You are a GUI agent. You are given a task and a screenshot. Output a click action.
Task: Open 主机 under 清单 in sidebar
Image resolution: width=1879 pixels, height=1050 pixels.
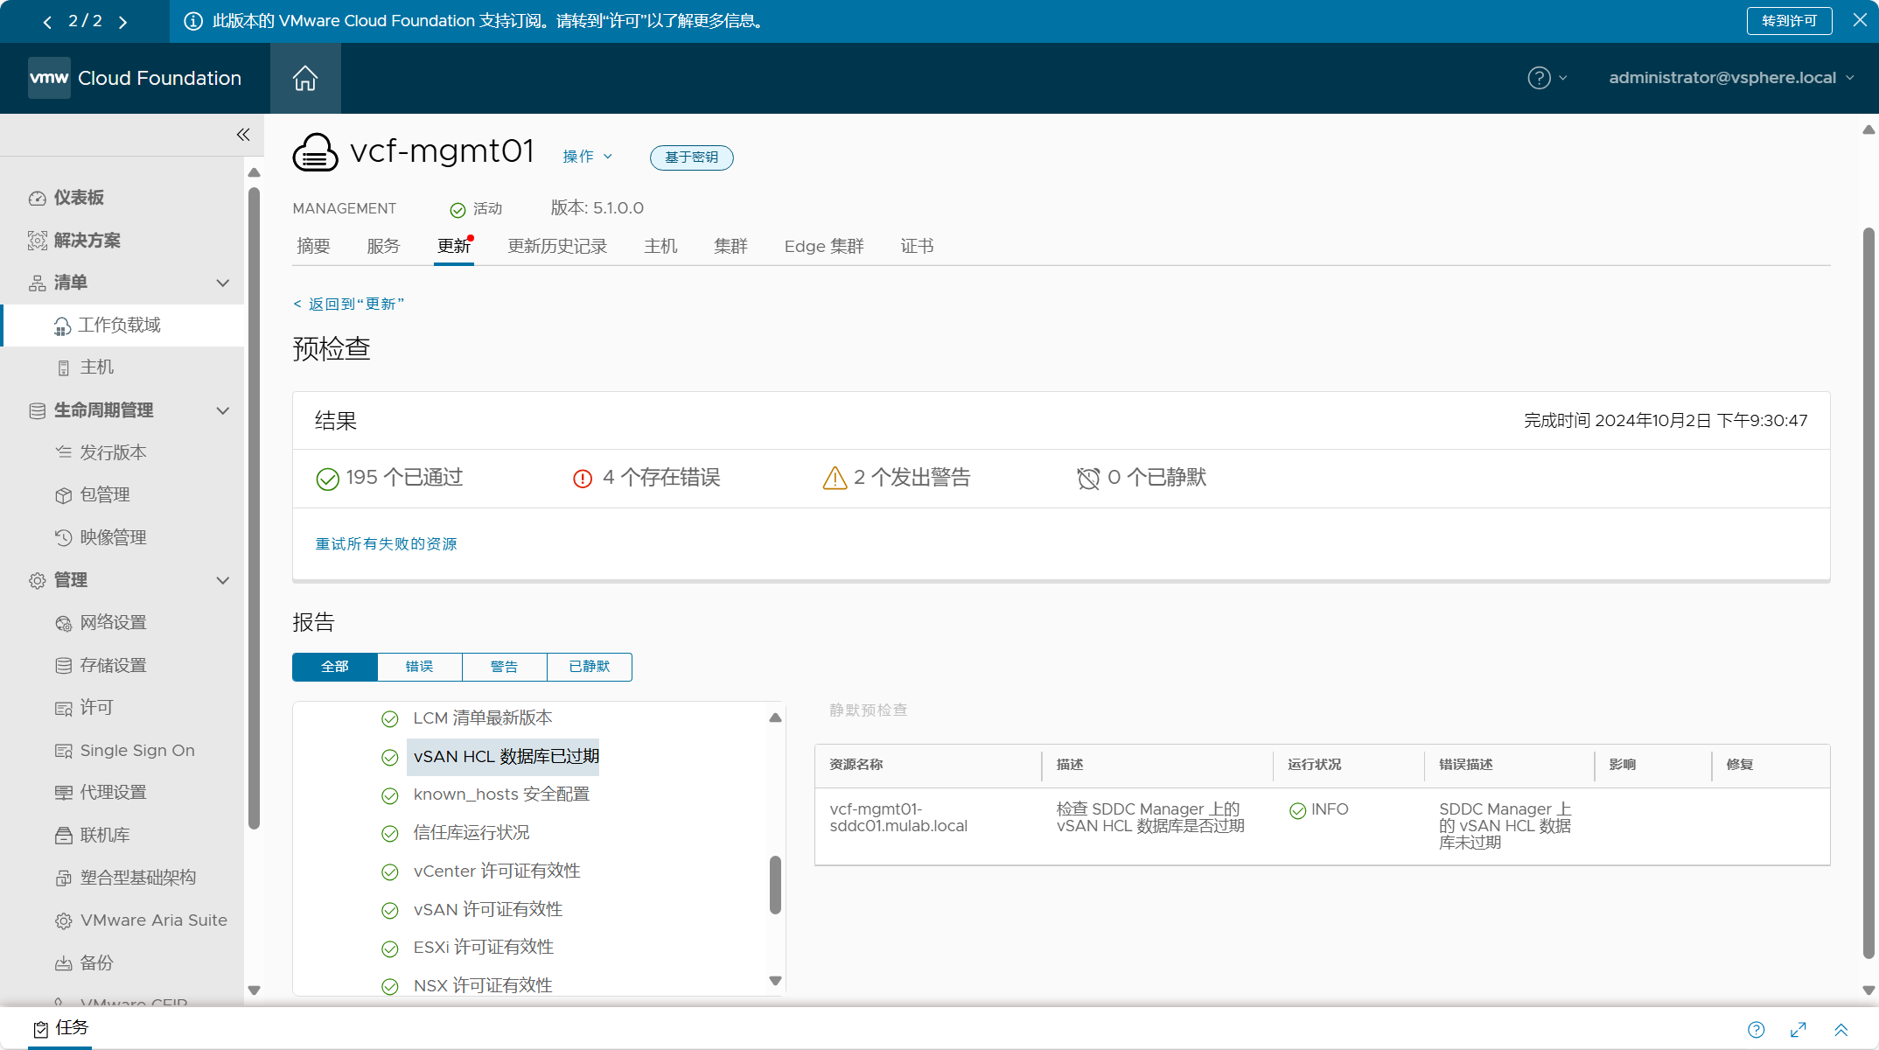(x=97, y=367)
